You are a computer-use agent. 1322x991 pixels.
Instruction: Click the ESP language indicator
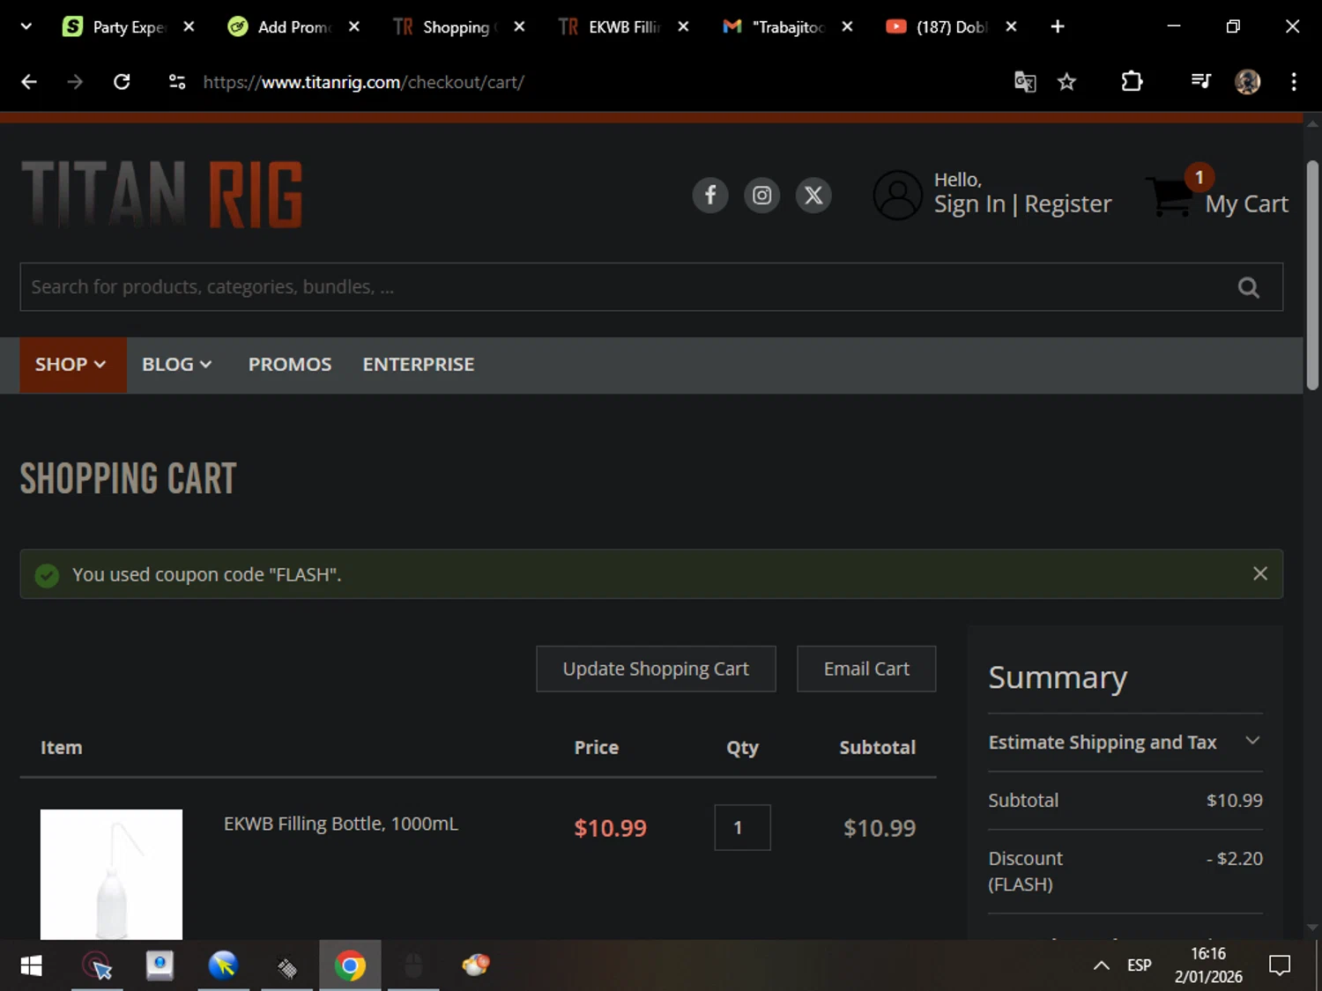pos(1139,965)
